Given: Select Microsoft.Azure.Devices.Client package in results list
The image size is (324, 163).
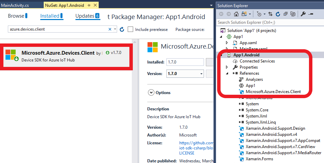Looking at the screenshot, I should point(67,57).
